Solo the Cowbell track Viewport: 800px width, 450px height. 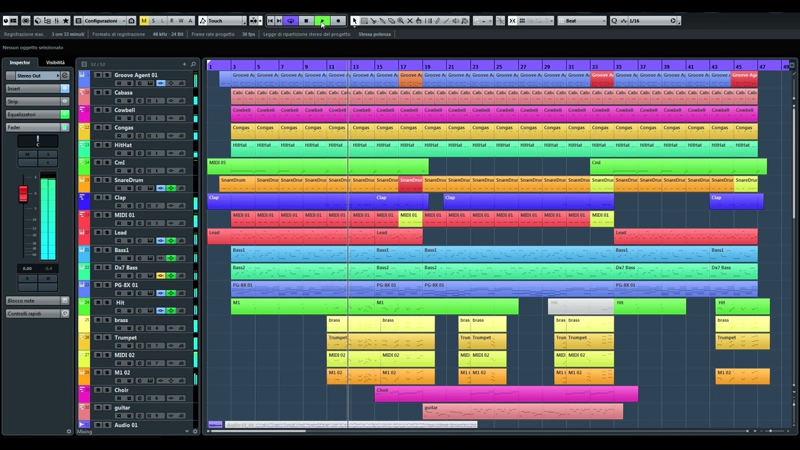click(x=107, y=110)
